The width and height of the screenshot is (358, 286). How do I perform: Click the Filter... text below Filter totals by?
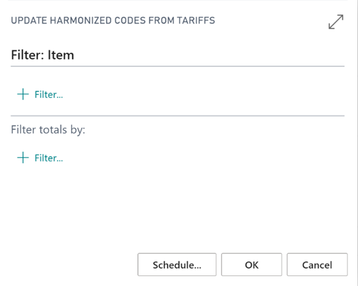pyautogui.click(x=49, y=158)
